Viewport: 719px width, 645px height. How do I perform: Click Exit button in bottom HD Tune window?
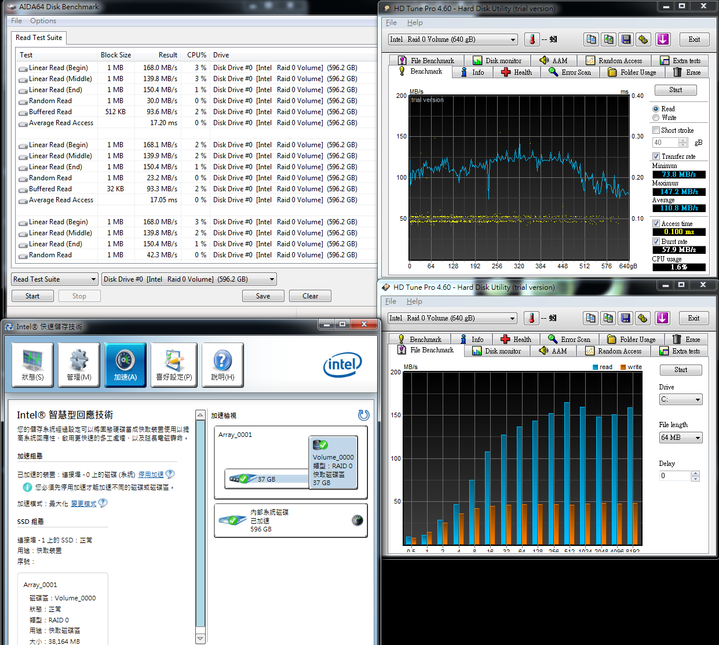(694, 318)
